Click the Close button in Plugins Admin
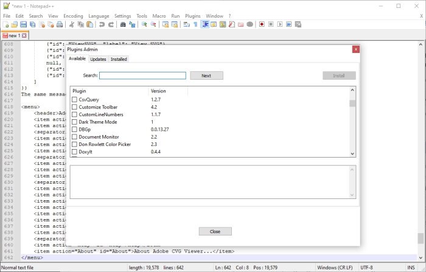The image size is (426, 272). [x=215, y=231]
